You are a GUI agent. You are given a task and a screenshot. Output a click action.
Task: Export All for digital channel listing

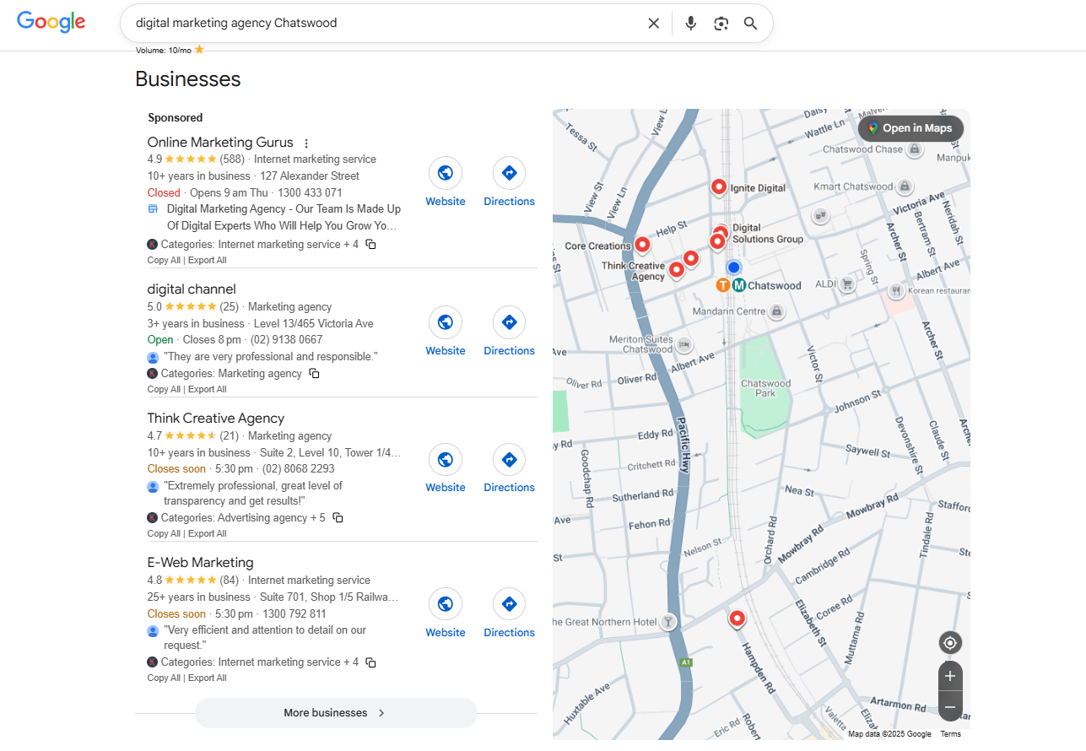207,389
